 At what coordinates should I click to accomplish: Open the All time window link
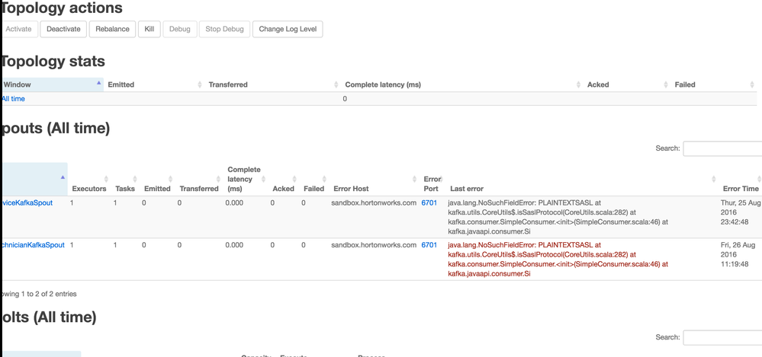[14, 99]
